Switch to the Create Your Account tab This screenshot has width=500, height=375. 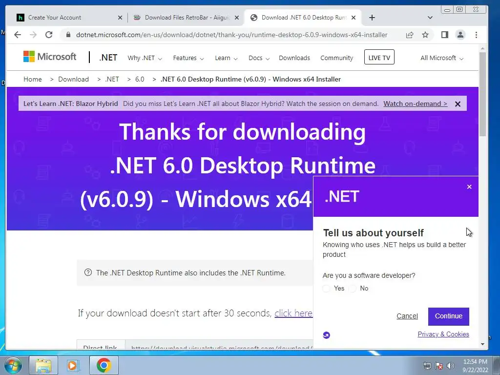tap(68, 18)
